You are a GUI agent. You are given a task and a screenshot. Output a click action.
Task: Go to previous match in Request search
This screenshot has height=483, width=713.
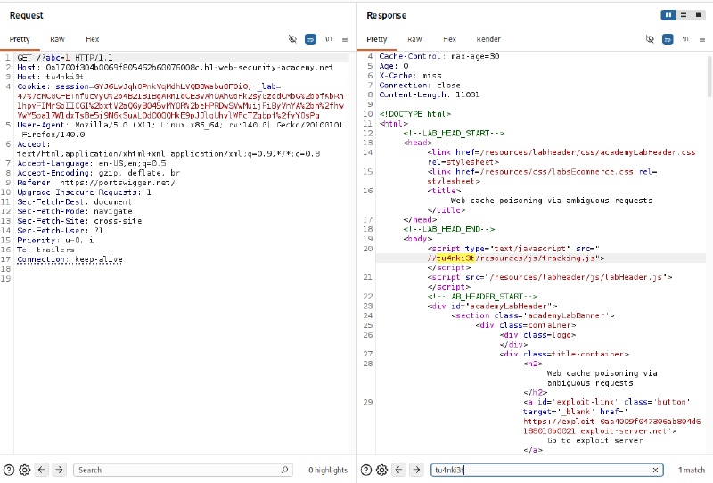(42, 470)
